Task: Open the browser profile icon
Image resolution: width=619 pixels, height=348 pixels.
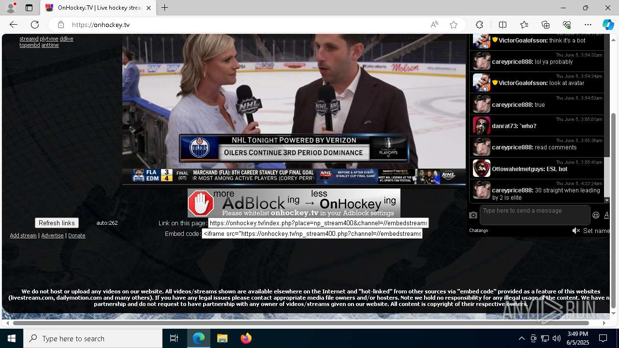Action: coord(11,8)
